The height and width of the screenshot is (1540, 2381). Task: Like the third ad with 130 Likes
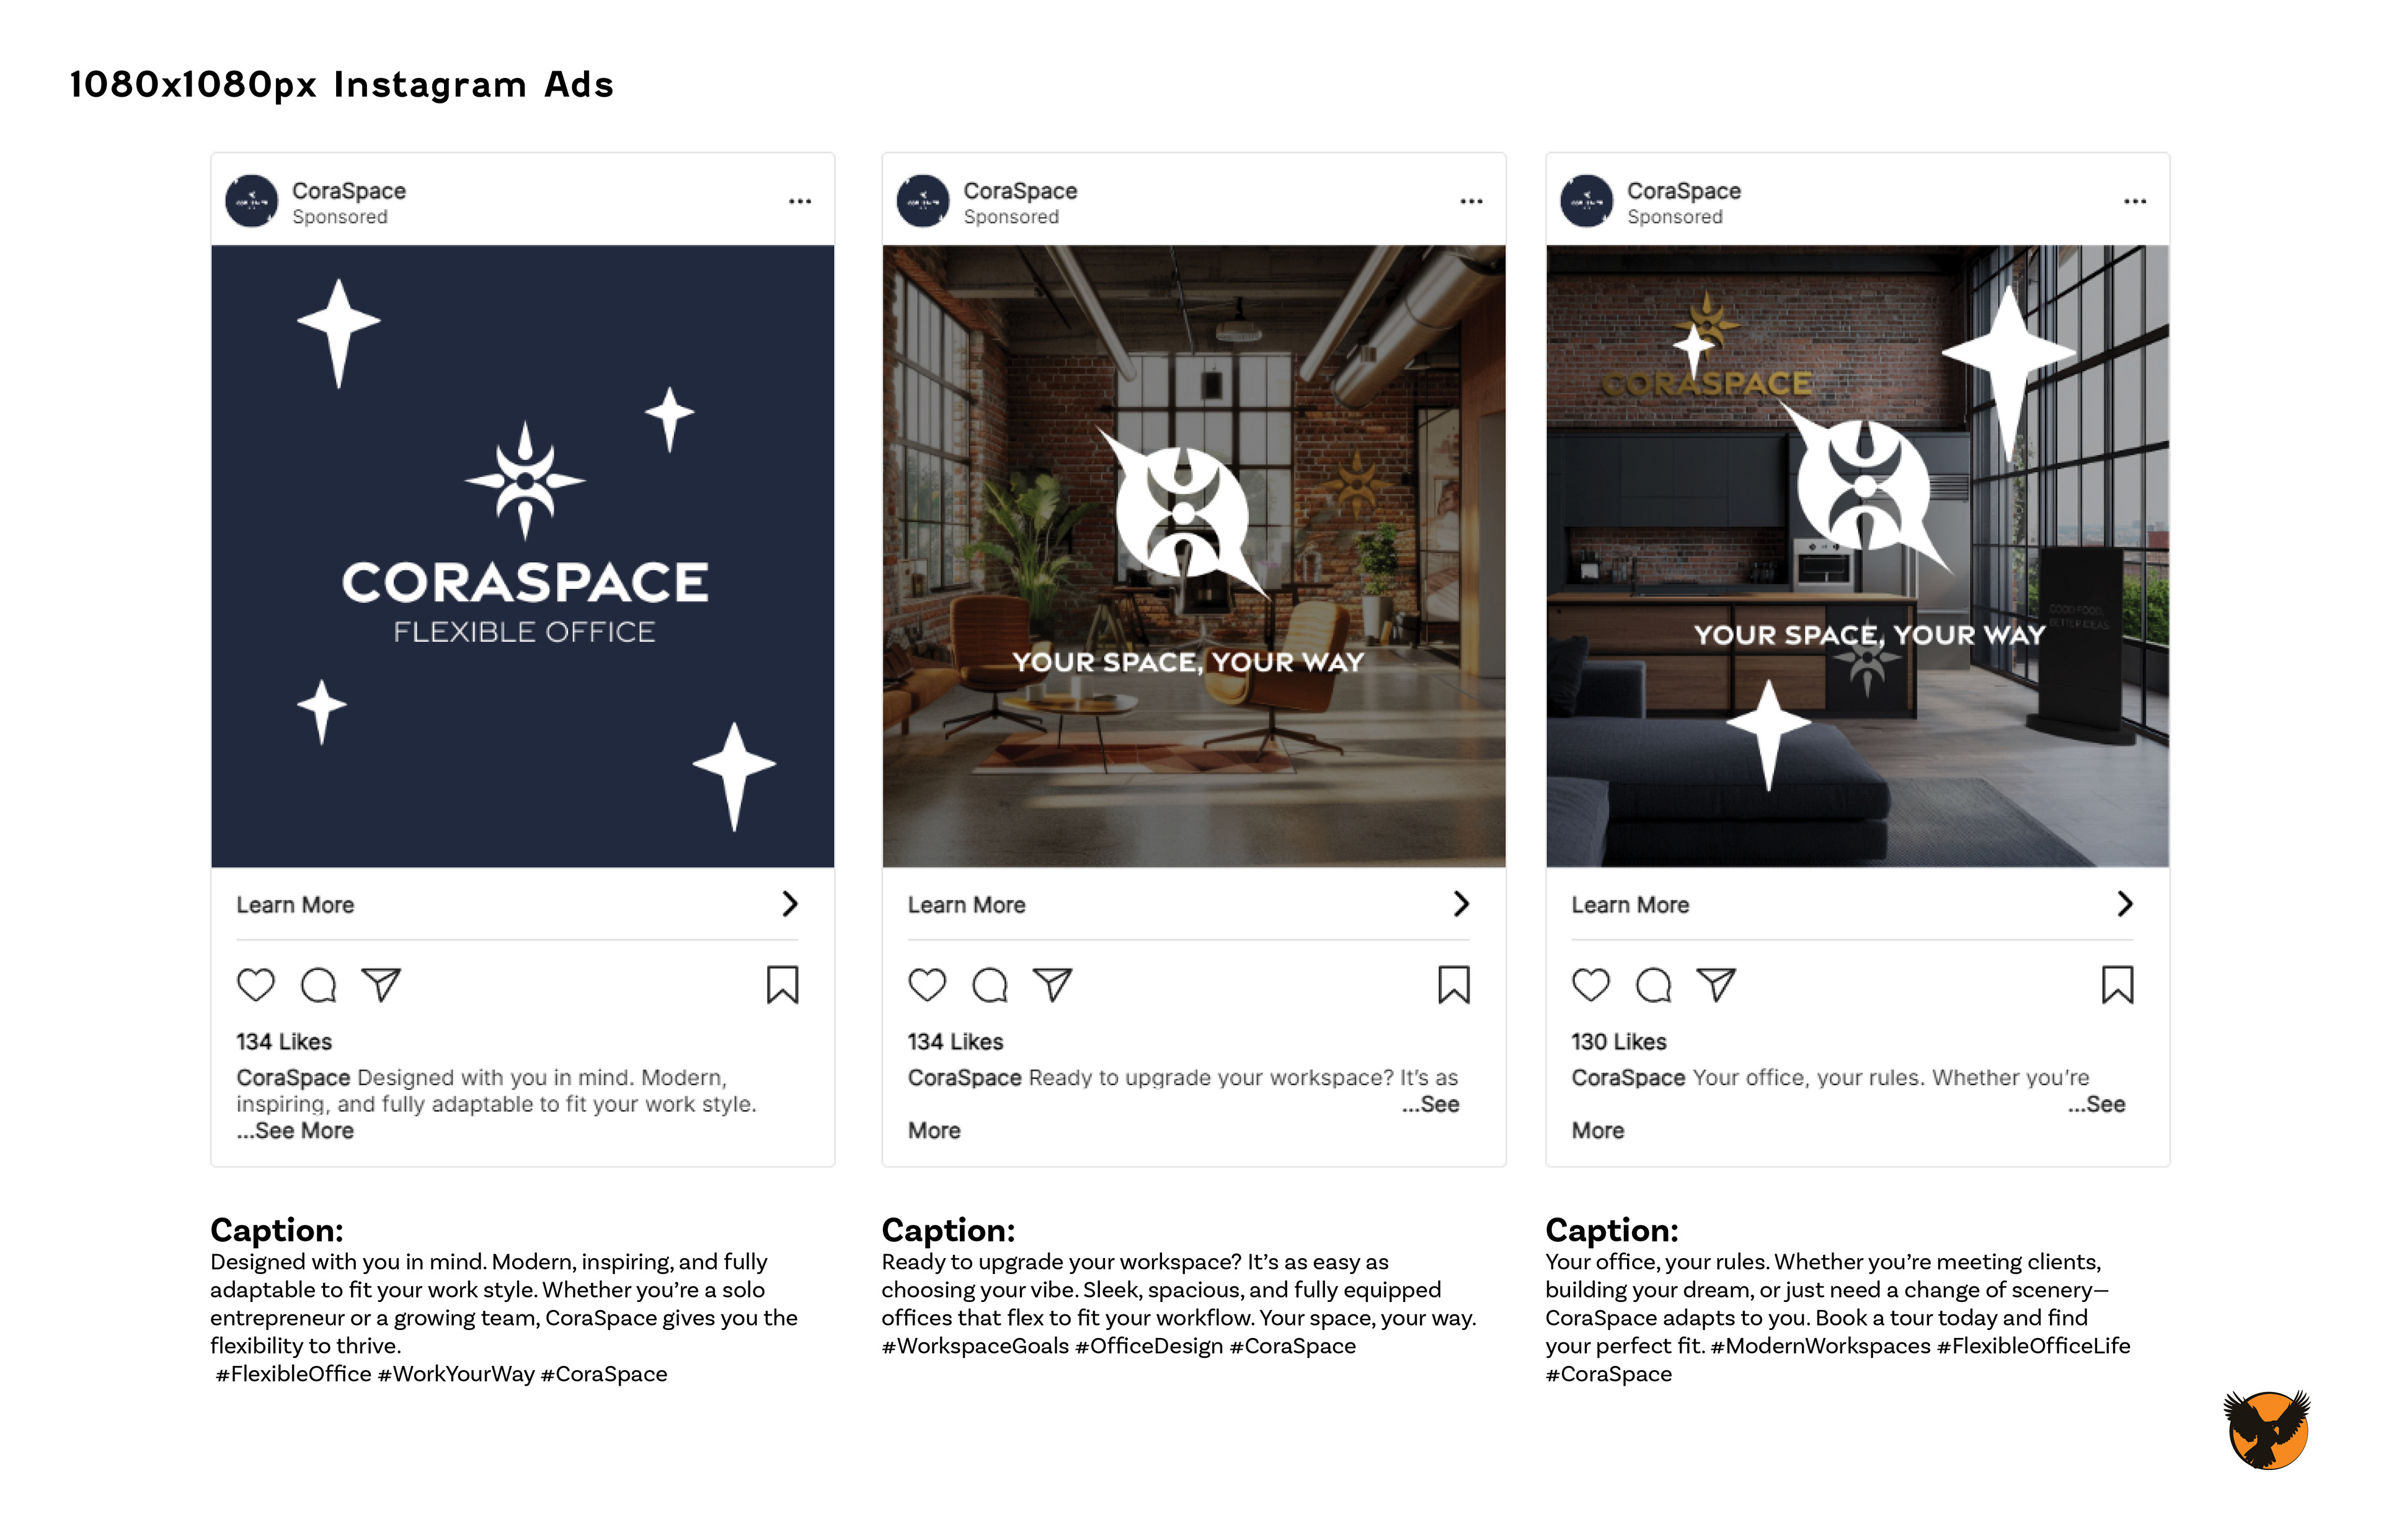1590,985
